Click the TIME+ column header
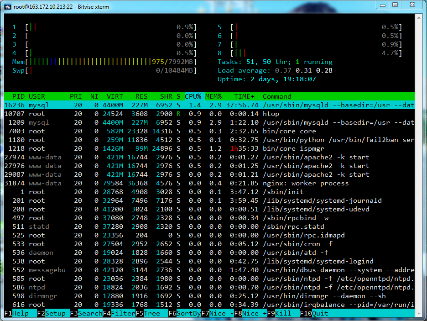This screenshot has height=321, width=427. tap(244, 96)
